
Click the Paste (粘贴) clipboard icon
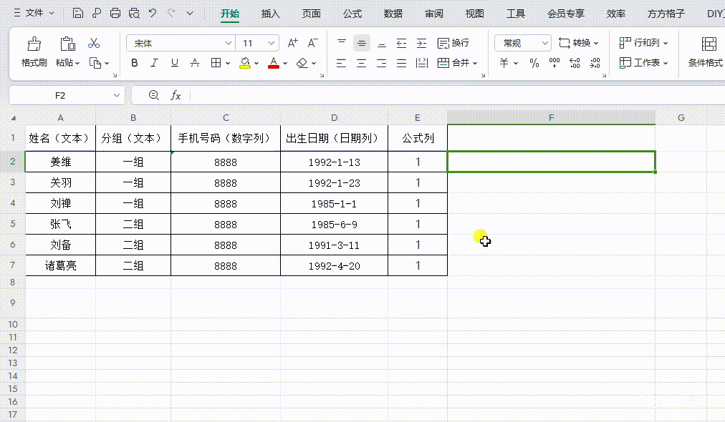[x=67, y=44]
